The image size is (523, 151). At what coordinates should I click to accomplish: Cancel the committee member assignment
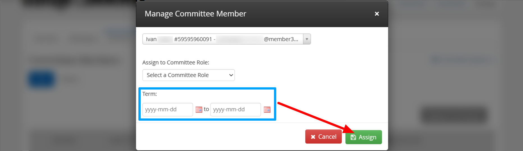pos(323,137)
